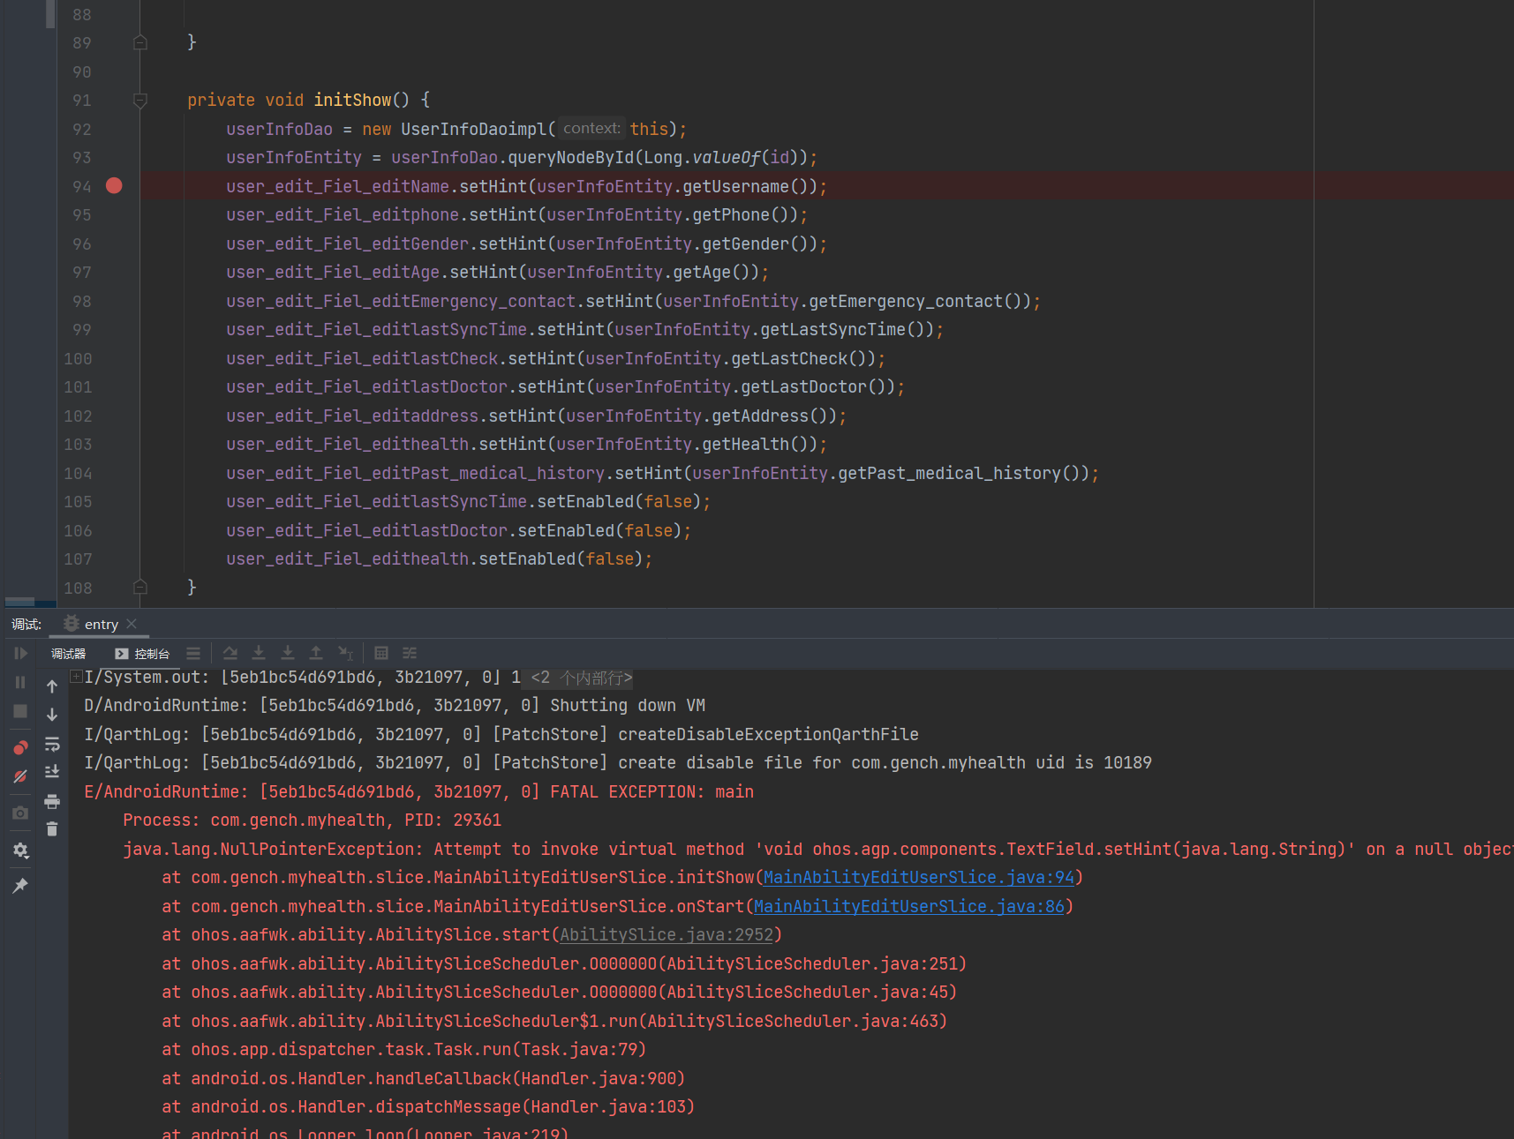Collapse initShow method at line 91

coord(139,101)
